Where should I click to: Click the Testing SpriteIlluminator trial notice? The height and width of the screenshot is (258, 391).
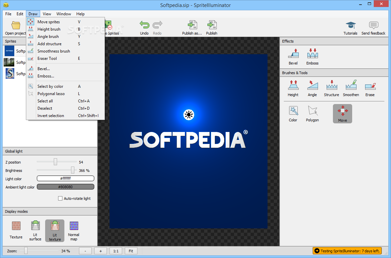coord(347,251)
